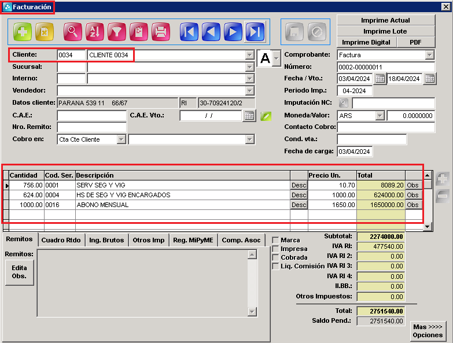Screen dimensions: 453x343
Task: Switch to the Otros Imp tab
Action: pos(149,240)
